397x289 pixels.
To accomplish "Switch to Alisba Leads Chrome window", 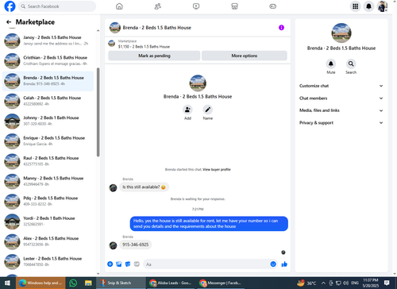I will (x=172, y=283).
